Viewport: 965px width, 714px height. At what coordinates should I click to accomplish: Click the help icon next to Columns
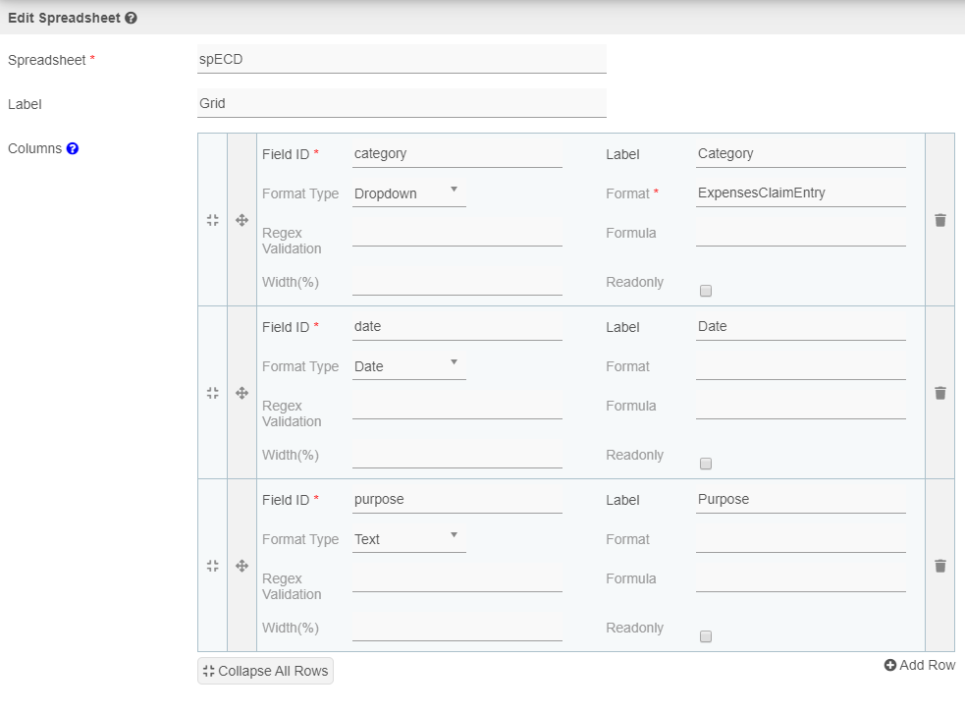(x=73, y=149)
